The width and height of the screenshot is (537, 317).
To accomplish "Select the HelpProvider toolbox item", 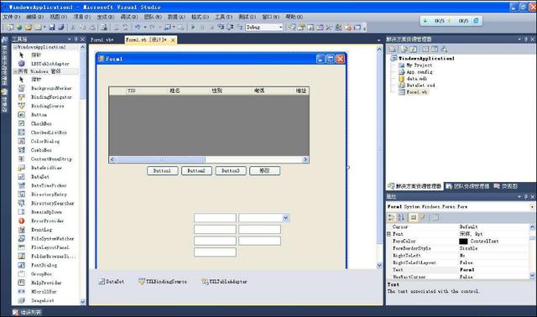I will click(x=47, y=283).
